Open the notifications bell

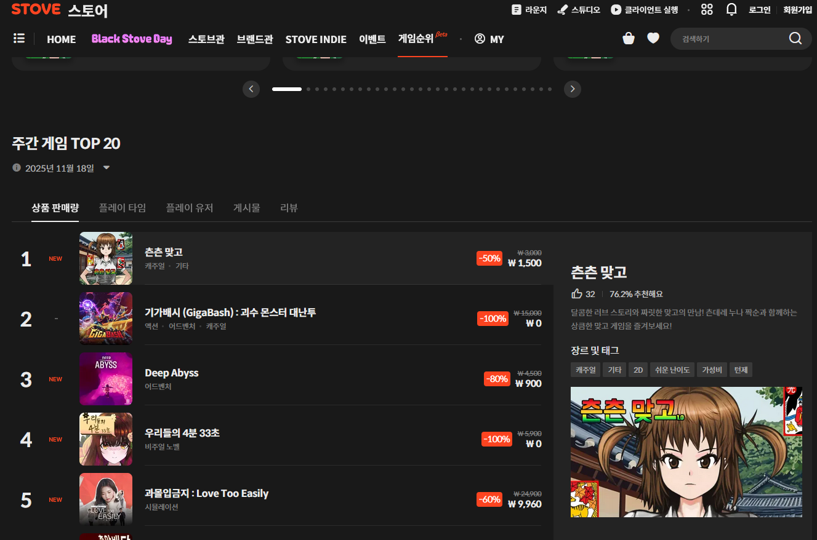[731, 9]
